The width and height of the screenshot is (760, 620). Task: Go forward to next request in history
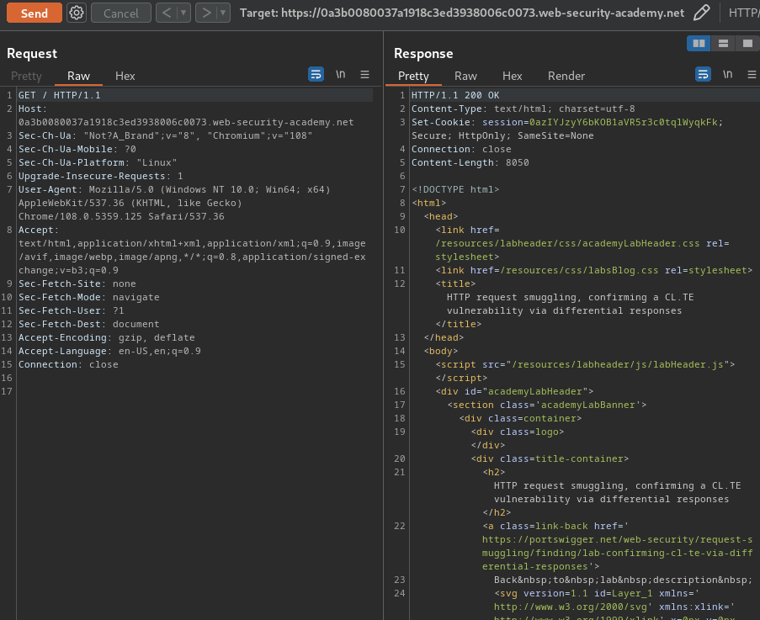(206, 13)
